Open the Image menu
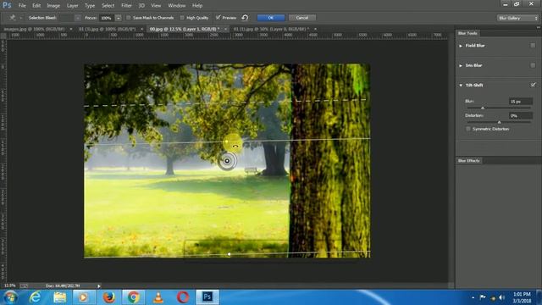Image resolution: width=542 pixels, height=305 pixels. pos(53,6)
